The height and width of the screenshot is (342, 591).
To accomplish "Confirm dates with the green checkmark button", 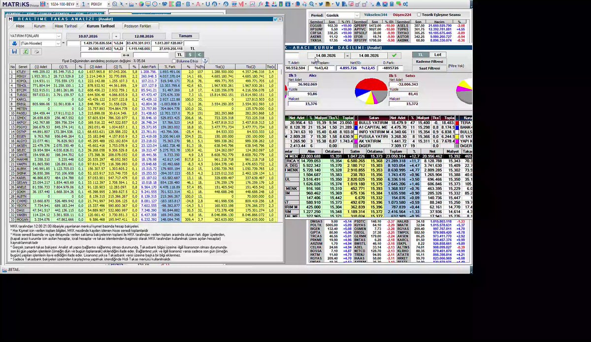I will (x=394, y=56).
